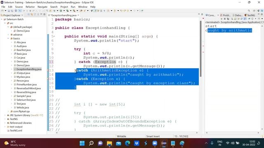Click the Open Console icon
This screenshot has height=148, width=264.
pyautogui.click(x=259, y=18)
